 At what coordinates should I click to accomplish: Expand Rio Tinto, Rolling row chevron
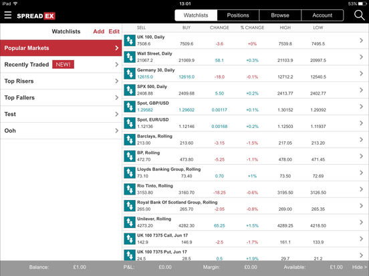tap(361, 189)
